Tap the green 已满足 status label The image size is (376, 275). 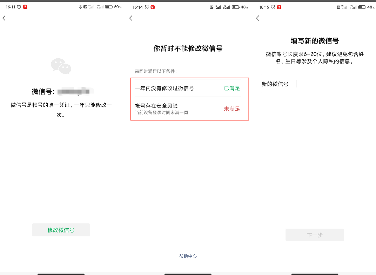coord(232,88)
